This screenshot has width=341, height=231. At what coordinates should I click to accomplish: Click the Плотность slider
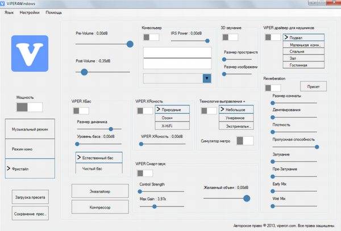point(294,132)
